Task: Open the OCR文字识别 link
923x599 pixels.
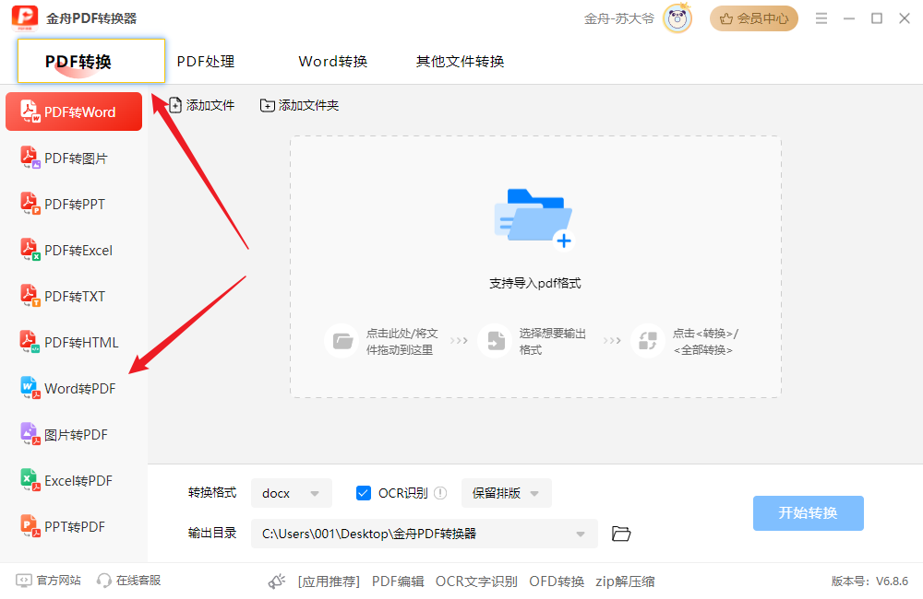Action: pos(476,581)
